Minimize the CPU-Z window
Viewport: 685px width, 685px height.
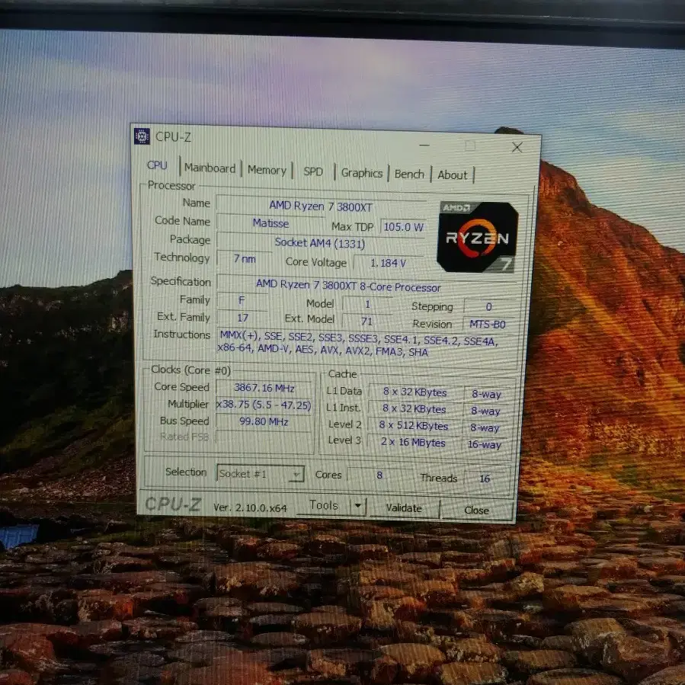coord(424,145)
